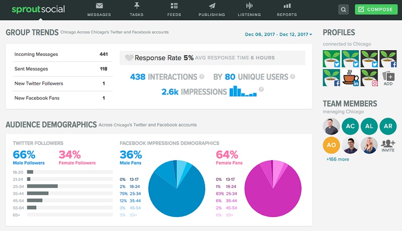This screenshot has width=402, height=231.
Task: Click the 25-34 Twitter followers bar
Action: (42, 186)
